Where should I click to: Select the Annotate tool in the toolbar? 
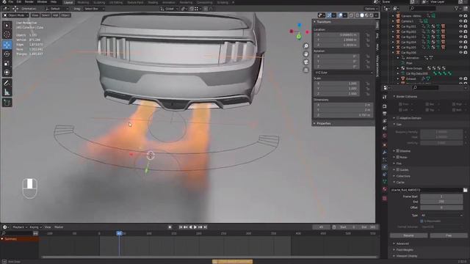coord(7,83)
